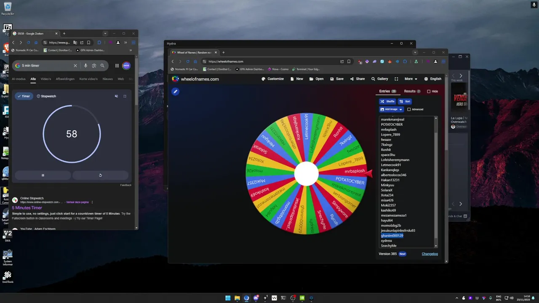Viewport: 539px width, 303px height.
Task: Open the Terminal bookmark in the wheelofnames browser
Action: pos(305,69)
